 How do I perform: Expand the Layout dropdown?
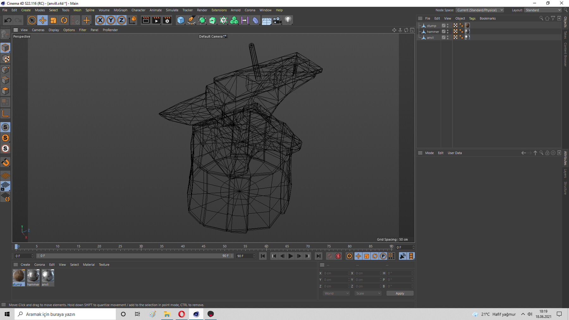[543, 10]
